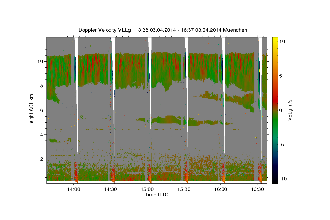Click the plot title 'Doppler Velocity VELg'
This screenshot has height=220, width=330.
tap(105, 30)
